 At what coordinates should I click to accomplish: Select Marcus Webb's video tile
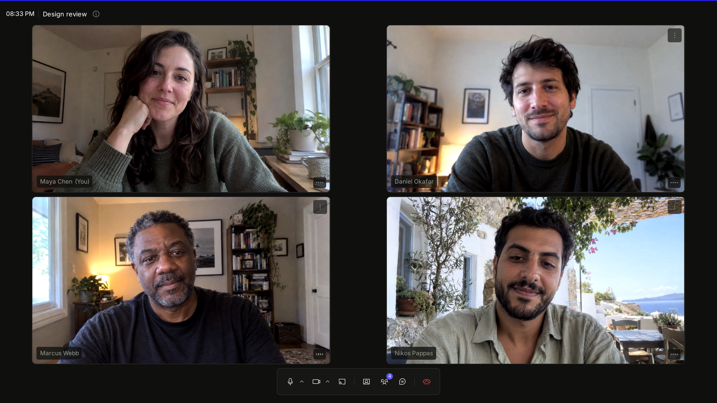(x=181, y=280)
